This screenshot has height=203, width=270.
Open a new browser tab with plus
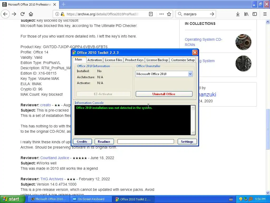[x=64, y=4]
